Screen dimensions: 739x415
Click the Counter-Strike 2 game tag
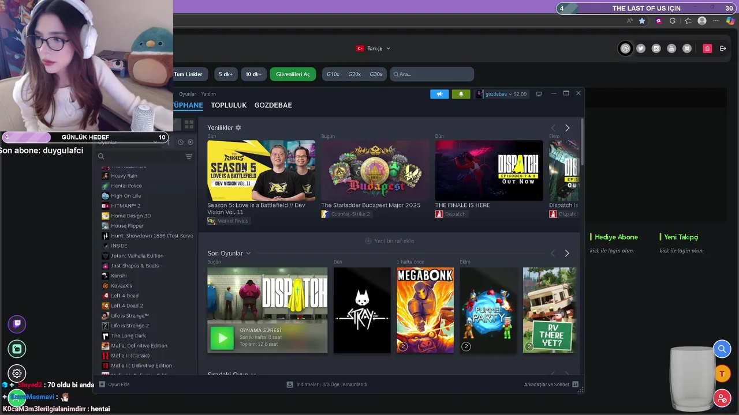(x=346, y=214)
